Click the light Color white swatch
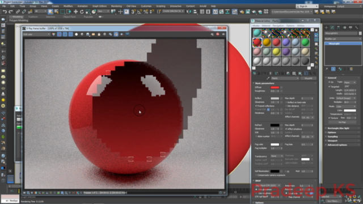Viewport: 363px width, 204px height. coord(349,110)
